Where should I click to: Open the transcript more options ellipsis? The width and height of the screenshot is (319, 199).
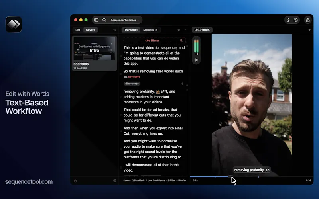click(186, 30)
